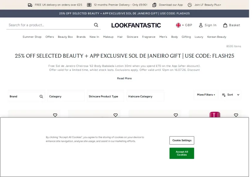Open the Body menu item
The width and height of the screenshot is (252, 177).
[x=175, y=37]
